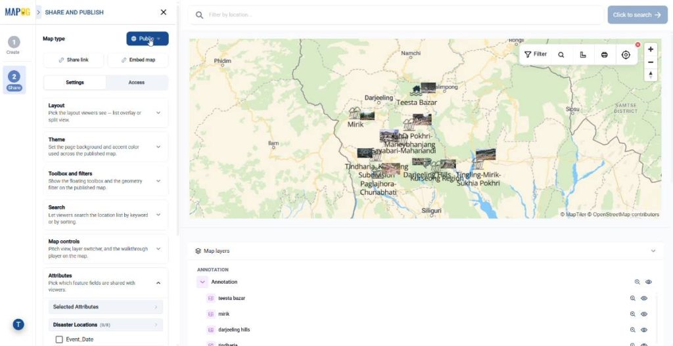Open Disaster Locations attribute group
673x346 pixels.
[106, 325]
